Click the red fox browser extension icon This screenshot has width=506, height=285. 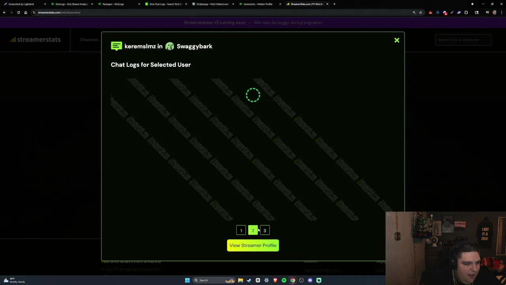pos(430,12)
